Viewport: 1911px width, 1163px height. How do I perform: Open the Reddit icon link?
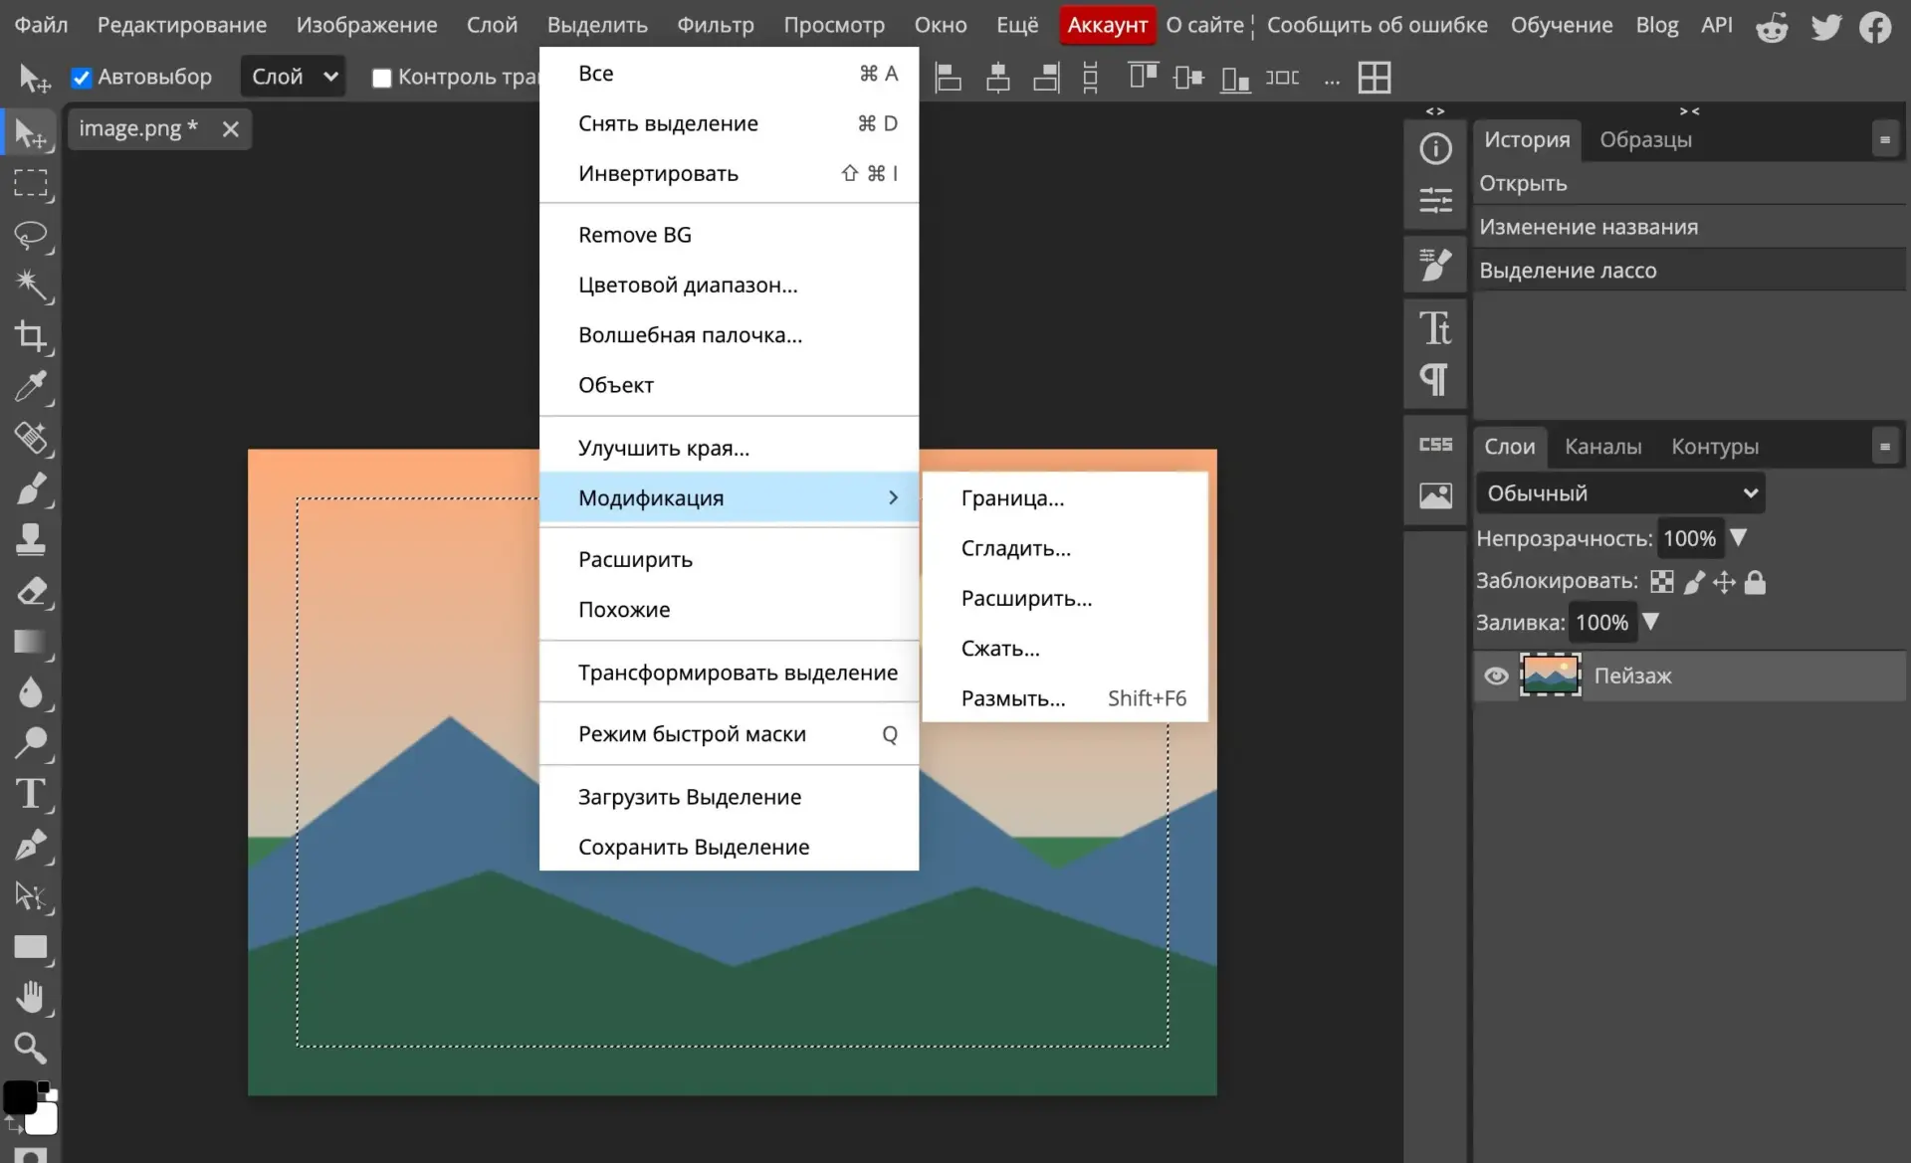pos(1772,27)
